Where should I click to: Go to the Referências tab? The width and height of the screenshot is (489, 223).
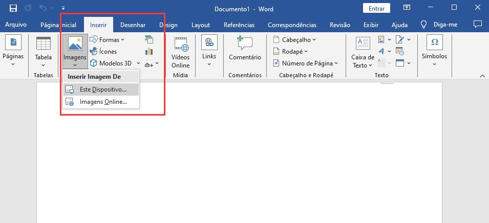click(x=239, y=25)
